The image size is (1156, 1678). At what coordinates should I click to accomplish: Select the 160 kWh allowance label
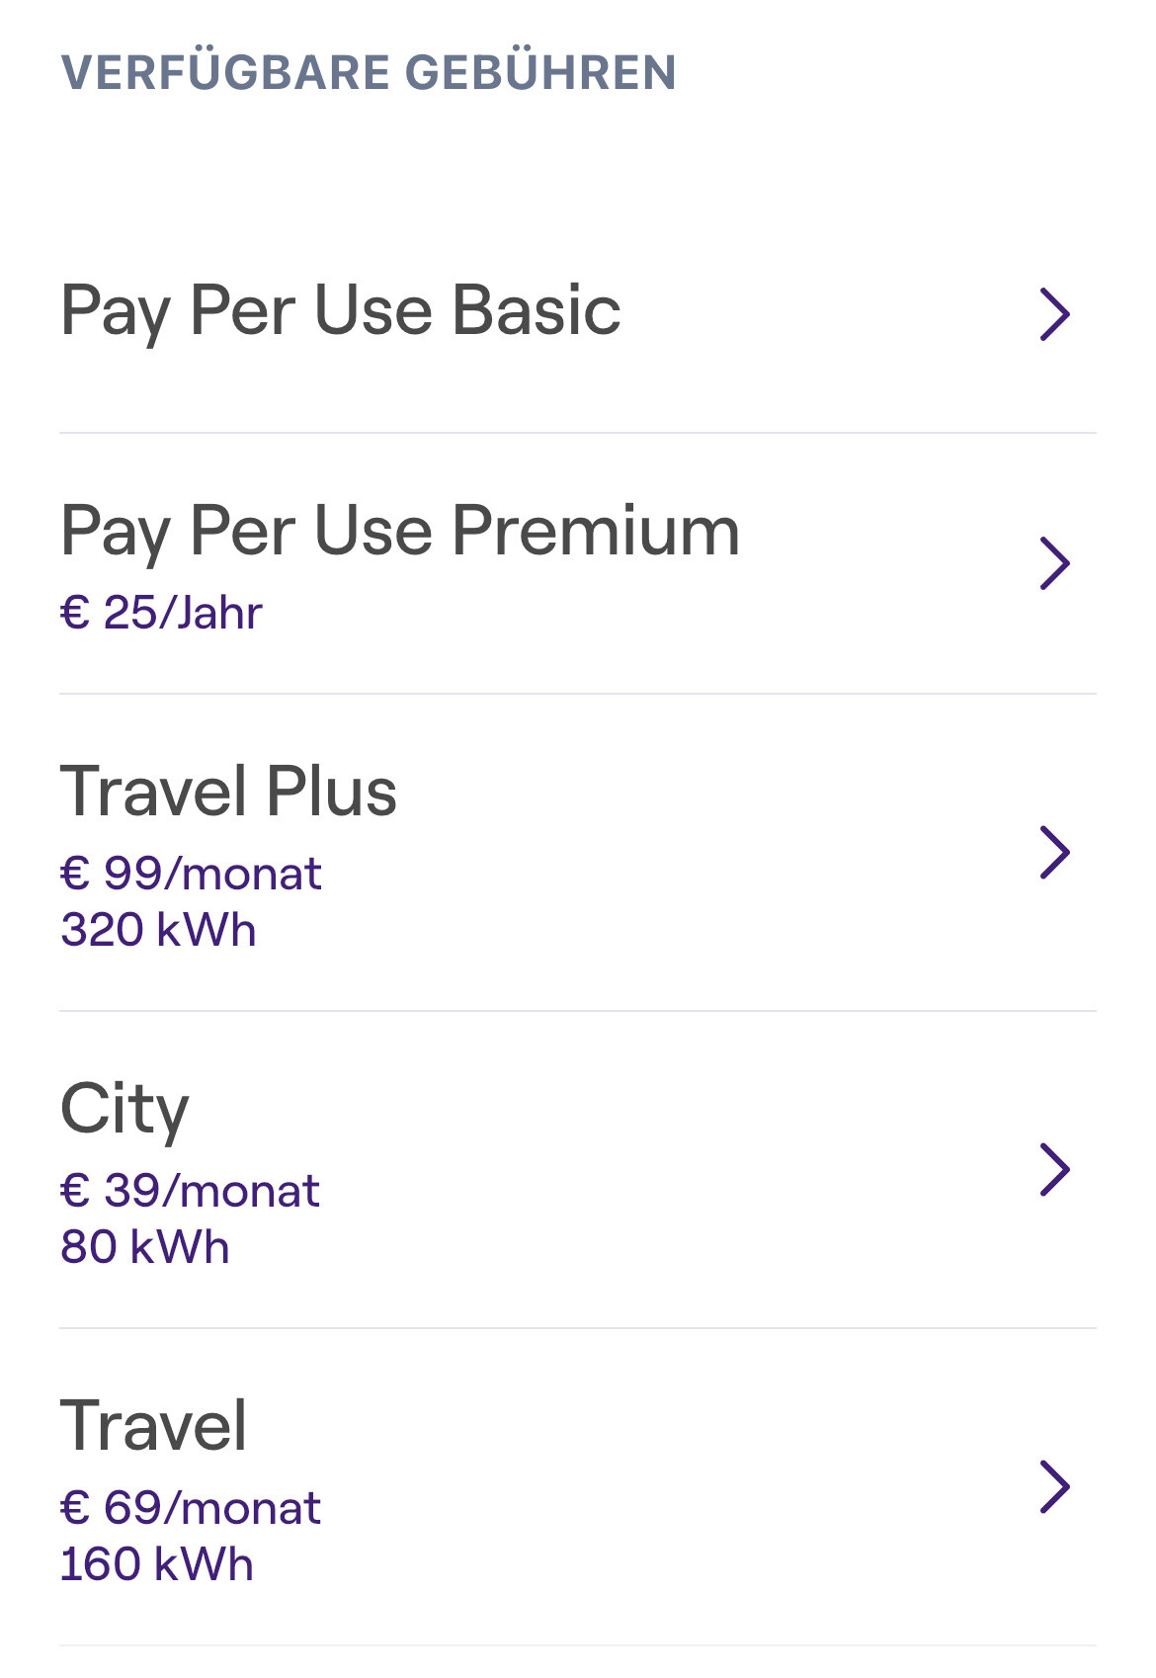(x=157, y=1564)
